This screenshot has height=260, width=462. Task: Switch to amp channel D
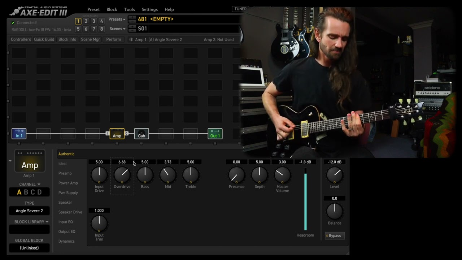click(40, 192)
